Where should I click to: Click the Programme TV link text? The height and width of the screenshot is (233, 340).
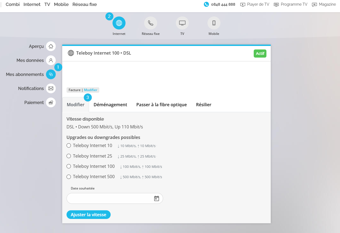tap(294, 4)
